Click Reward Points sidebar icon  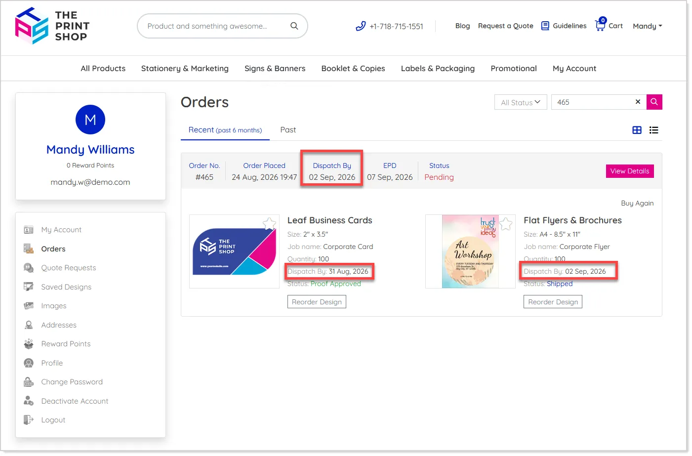pyautogui.click(x=29, y=344)
